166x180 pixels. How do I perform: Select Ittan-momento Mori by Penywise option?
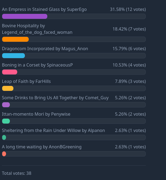click(36, 114)
